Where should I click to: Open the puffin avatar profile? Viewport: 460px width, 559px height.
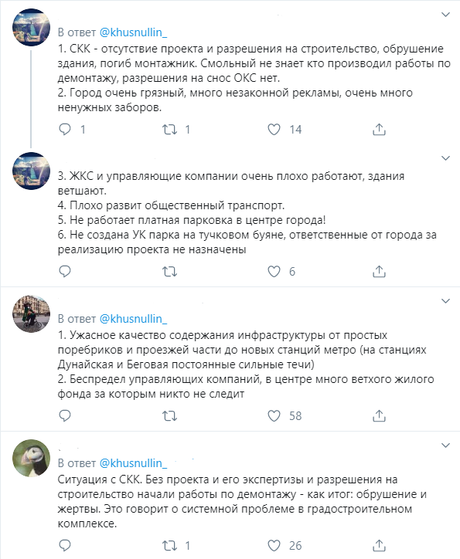[x=32, y=458]
